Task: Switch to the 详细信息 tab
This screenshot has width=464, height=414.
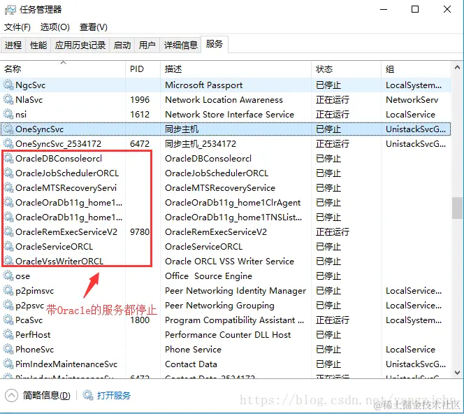Action: 180,45
